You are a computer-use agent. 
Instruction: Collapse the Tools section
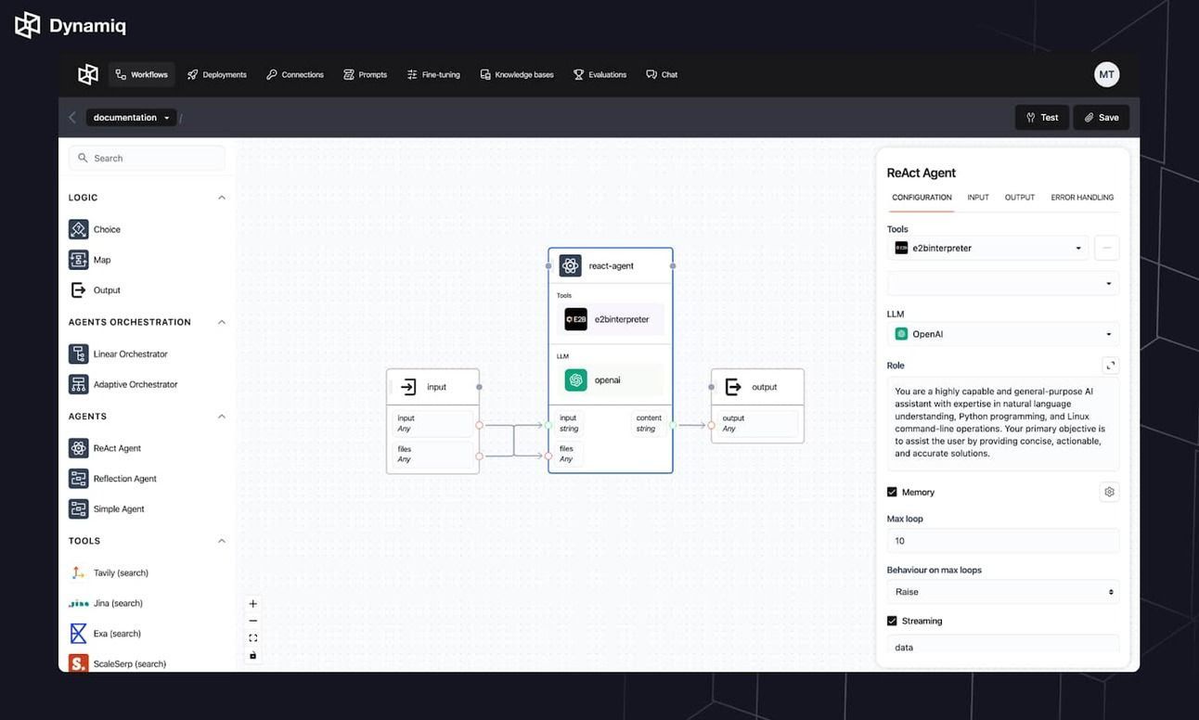(222, 541)
